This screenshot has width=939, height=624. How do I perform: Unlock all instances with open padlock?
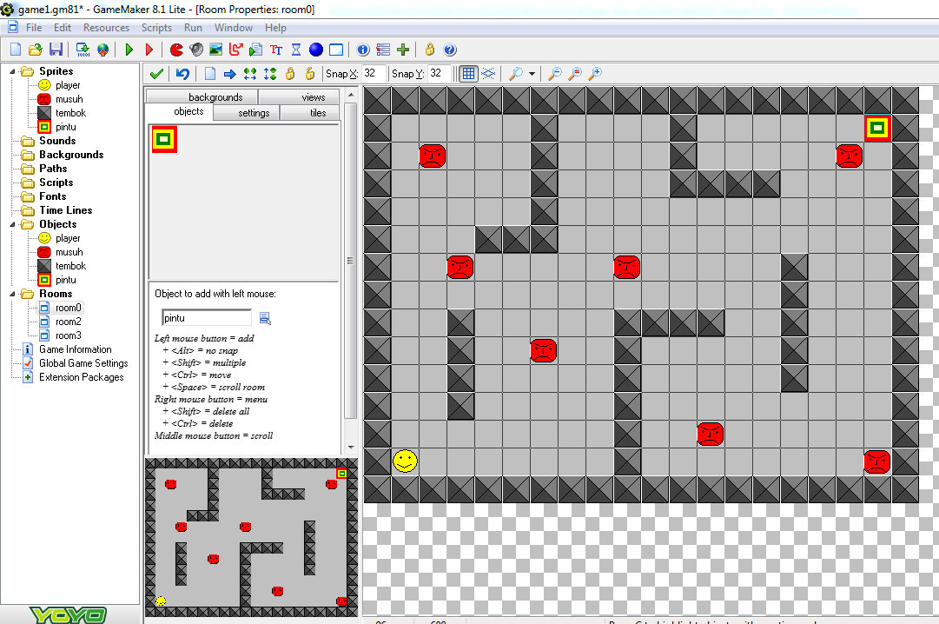coord(309,74)
